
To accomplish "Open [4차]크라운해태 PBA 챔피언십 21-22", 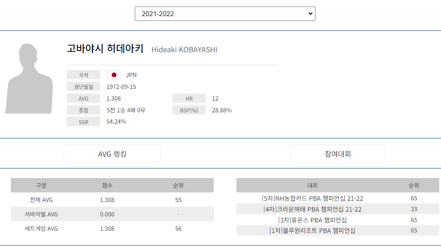I will pos(312,209).
